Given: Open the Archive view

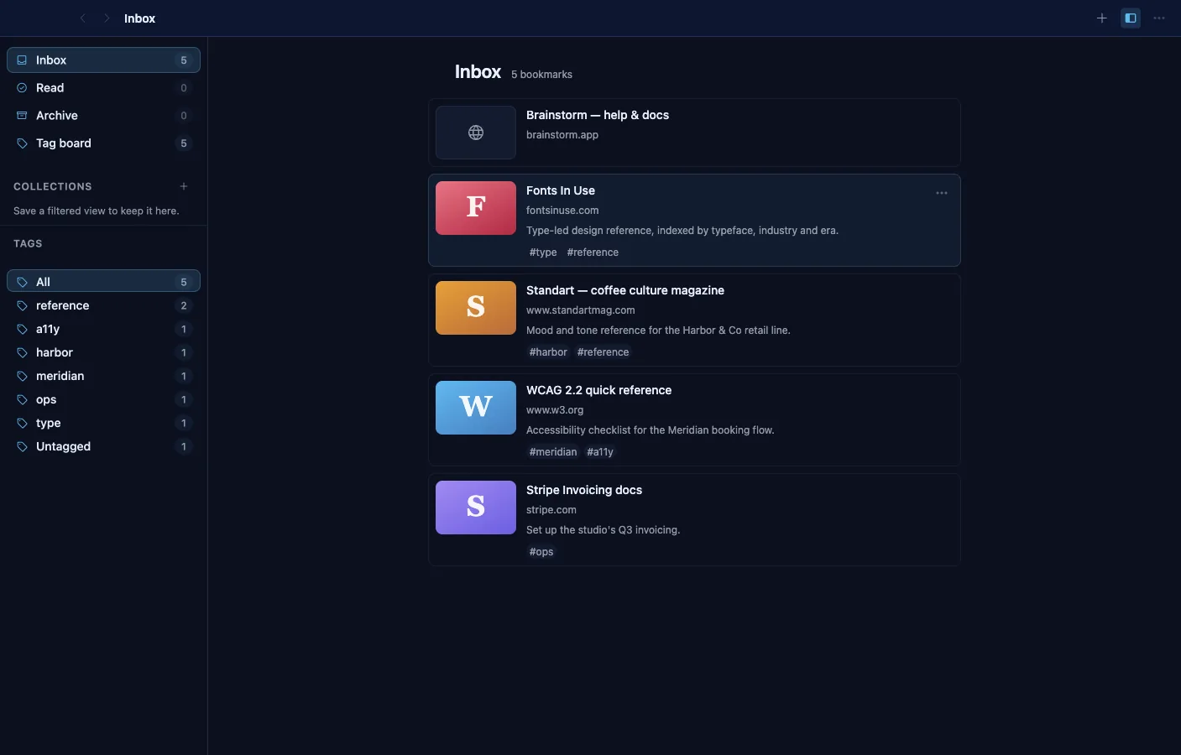Looking at the screenshot, I should click(x=103, y=115).
